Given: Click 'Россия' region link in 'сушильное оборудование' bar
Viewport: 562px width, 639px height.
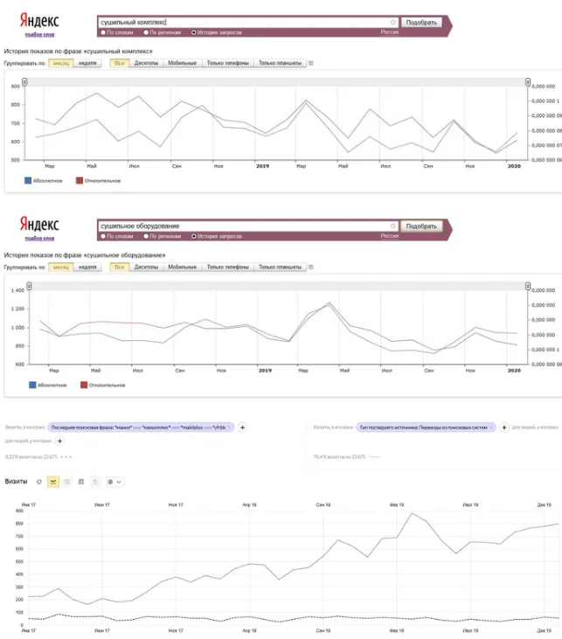Looking at the screenshot, I should (x=390, y=236).
